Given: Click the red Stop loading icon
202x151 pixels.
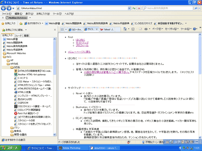Looking at the screenshot, I should pyautogui.click(x=139, y=8).
